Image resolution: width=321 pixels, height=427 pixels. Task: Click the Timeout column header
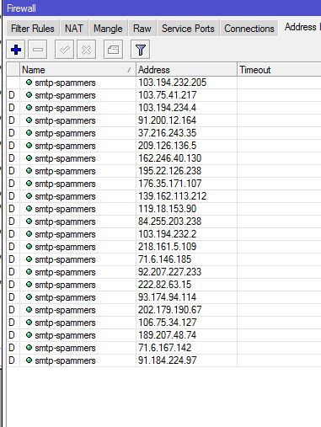pos(279,70)
